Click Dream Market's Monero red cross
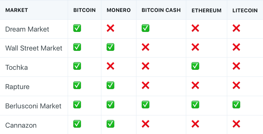This screenshot has width=263, height=134. [110, 28]
